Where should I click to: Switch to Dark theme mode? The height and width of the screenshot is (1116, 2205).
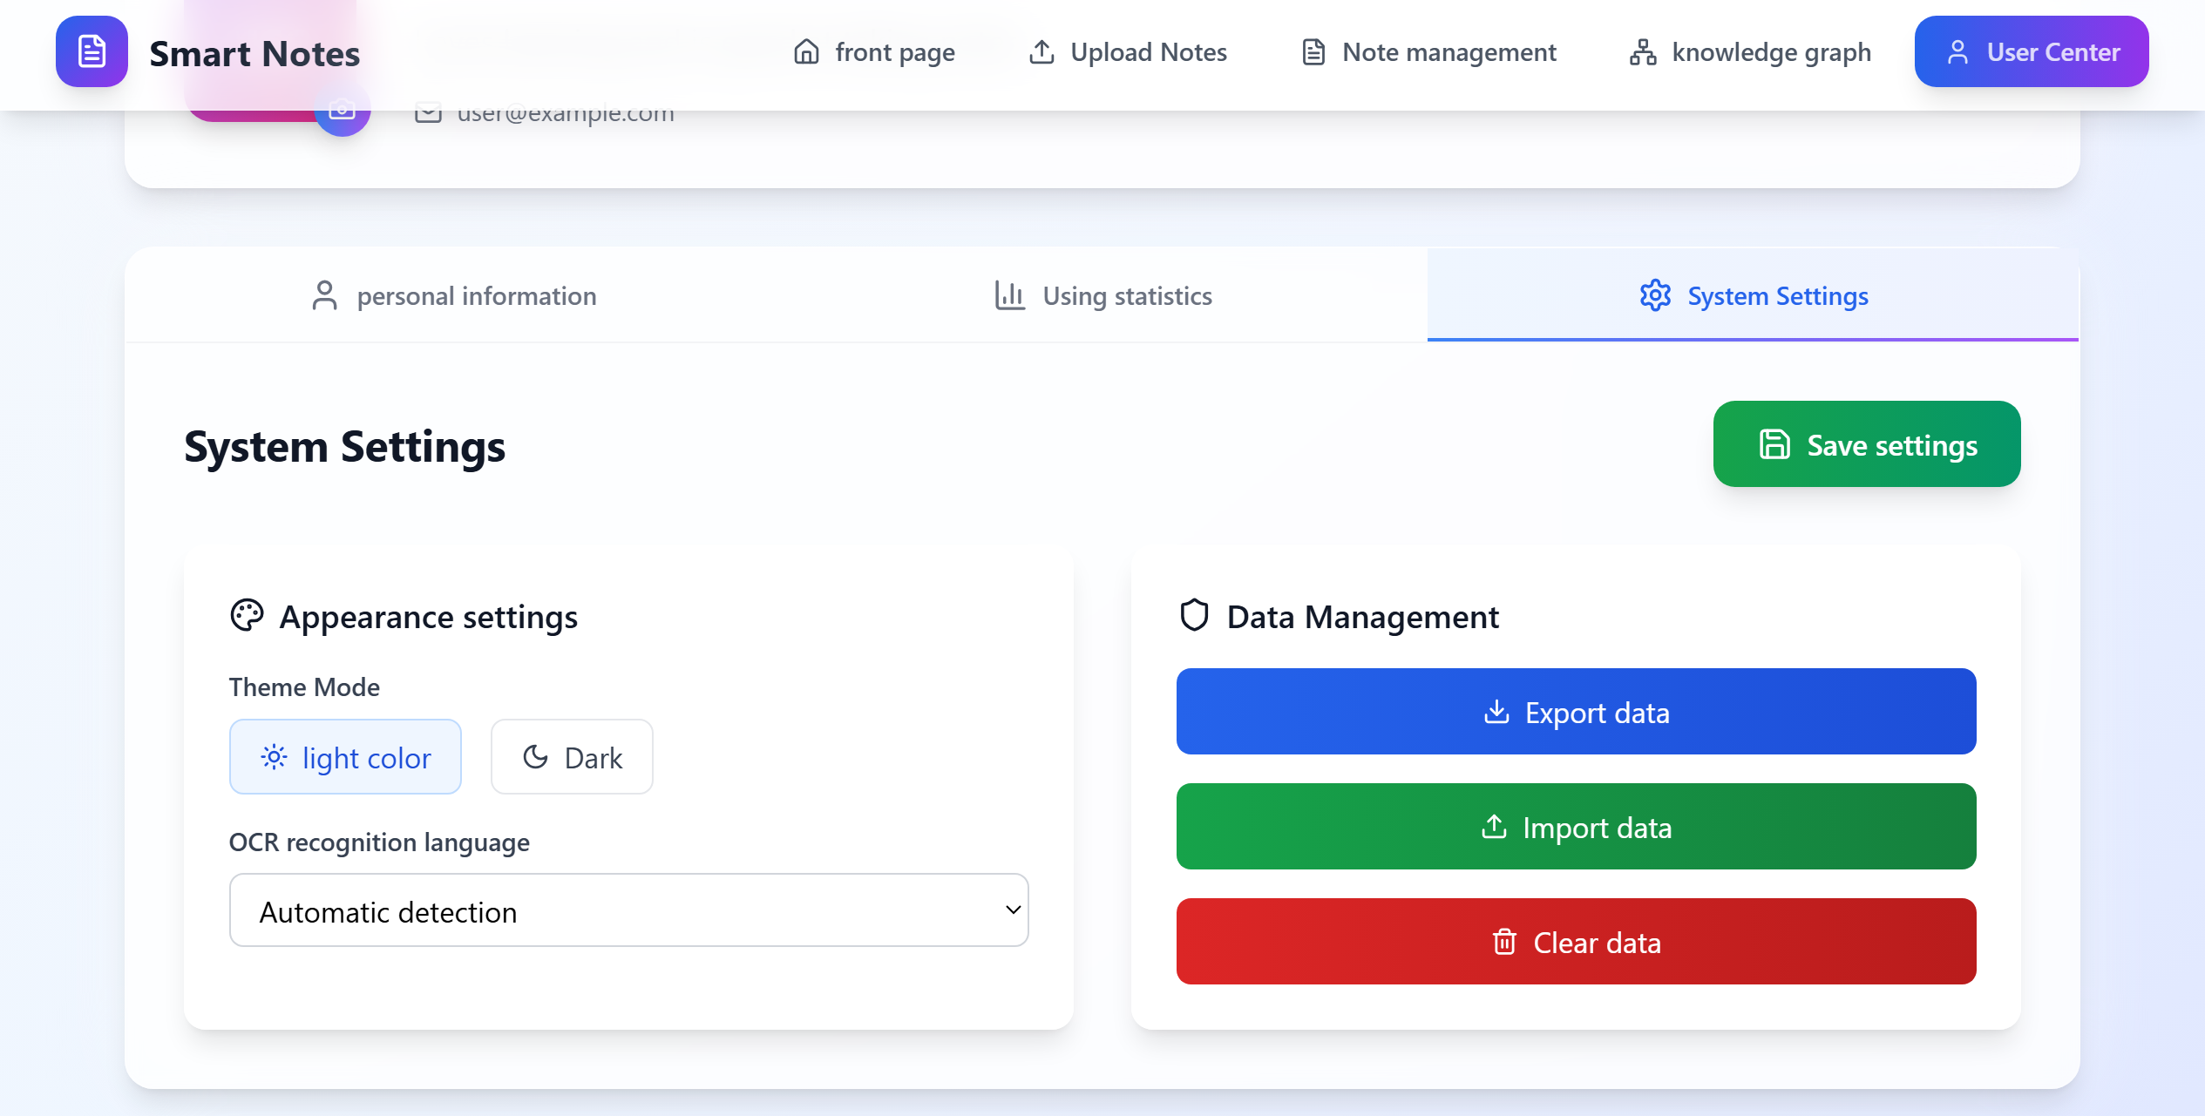point(572,757)
